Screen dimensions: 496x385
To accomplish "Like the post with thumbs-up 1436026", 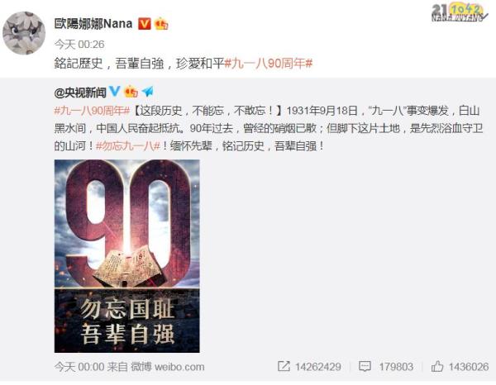I will click(x=437, y=366).
